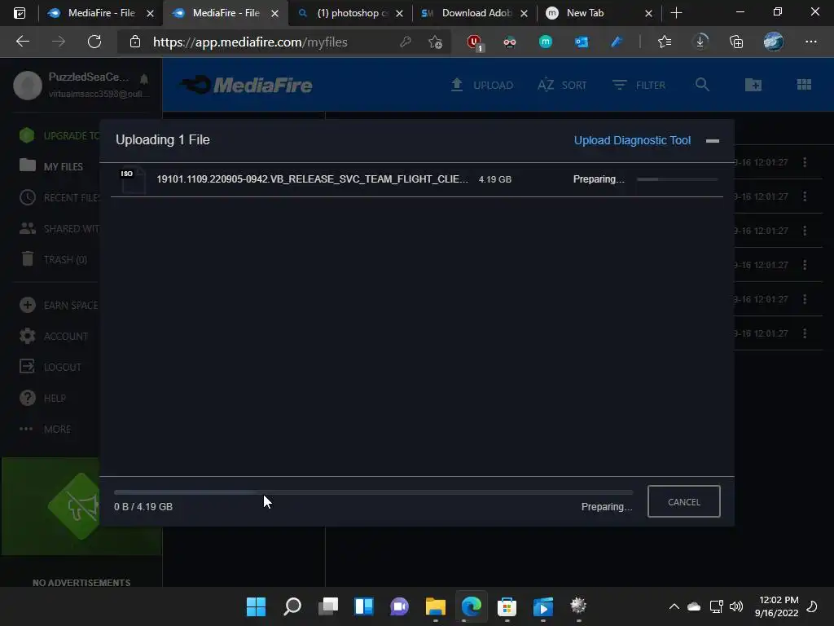The width and height of the screenshot is (834, 626).
Task: Open Edge tab actions menu icon
Action: tap(20, 13)
